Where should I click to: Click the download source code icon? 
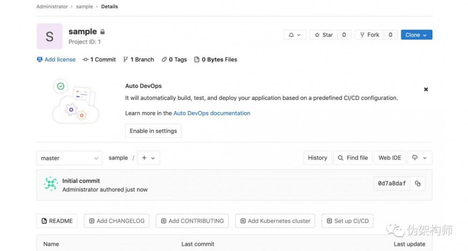click(x=419, y=158)
